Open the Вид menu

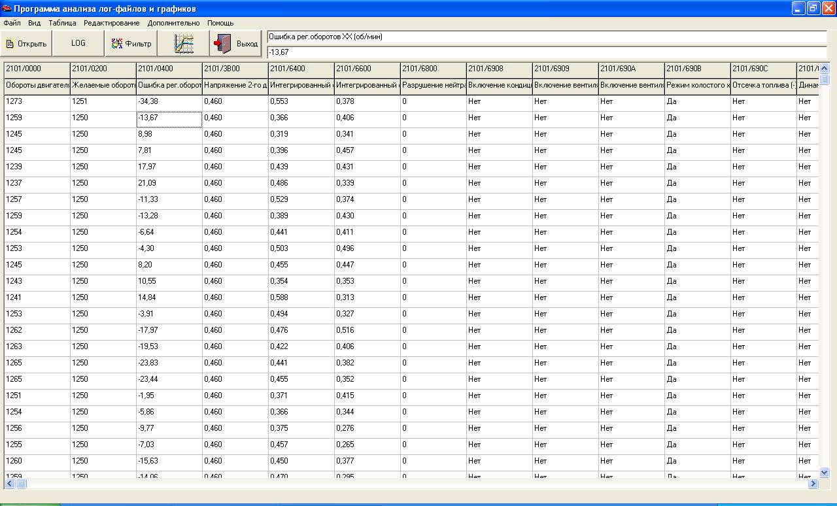(35, 23)
